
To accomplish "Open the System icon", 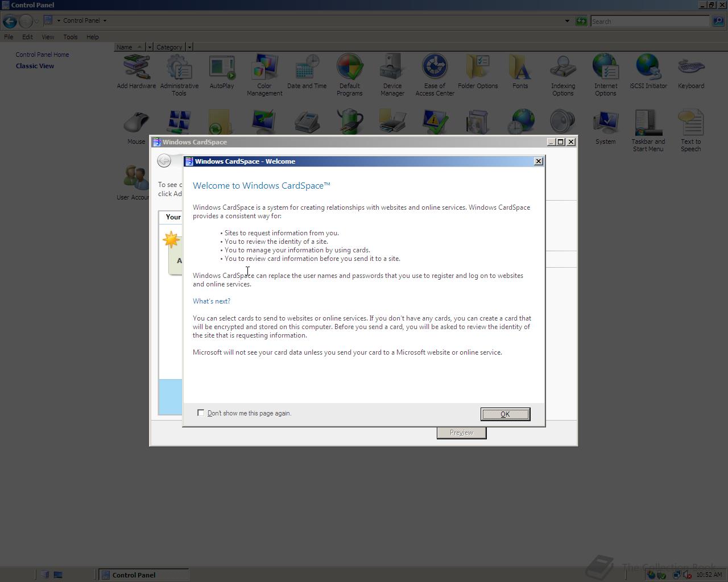I will pos(606,128).
